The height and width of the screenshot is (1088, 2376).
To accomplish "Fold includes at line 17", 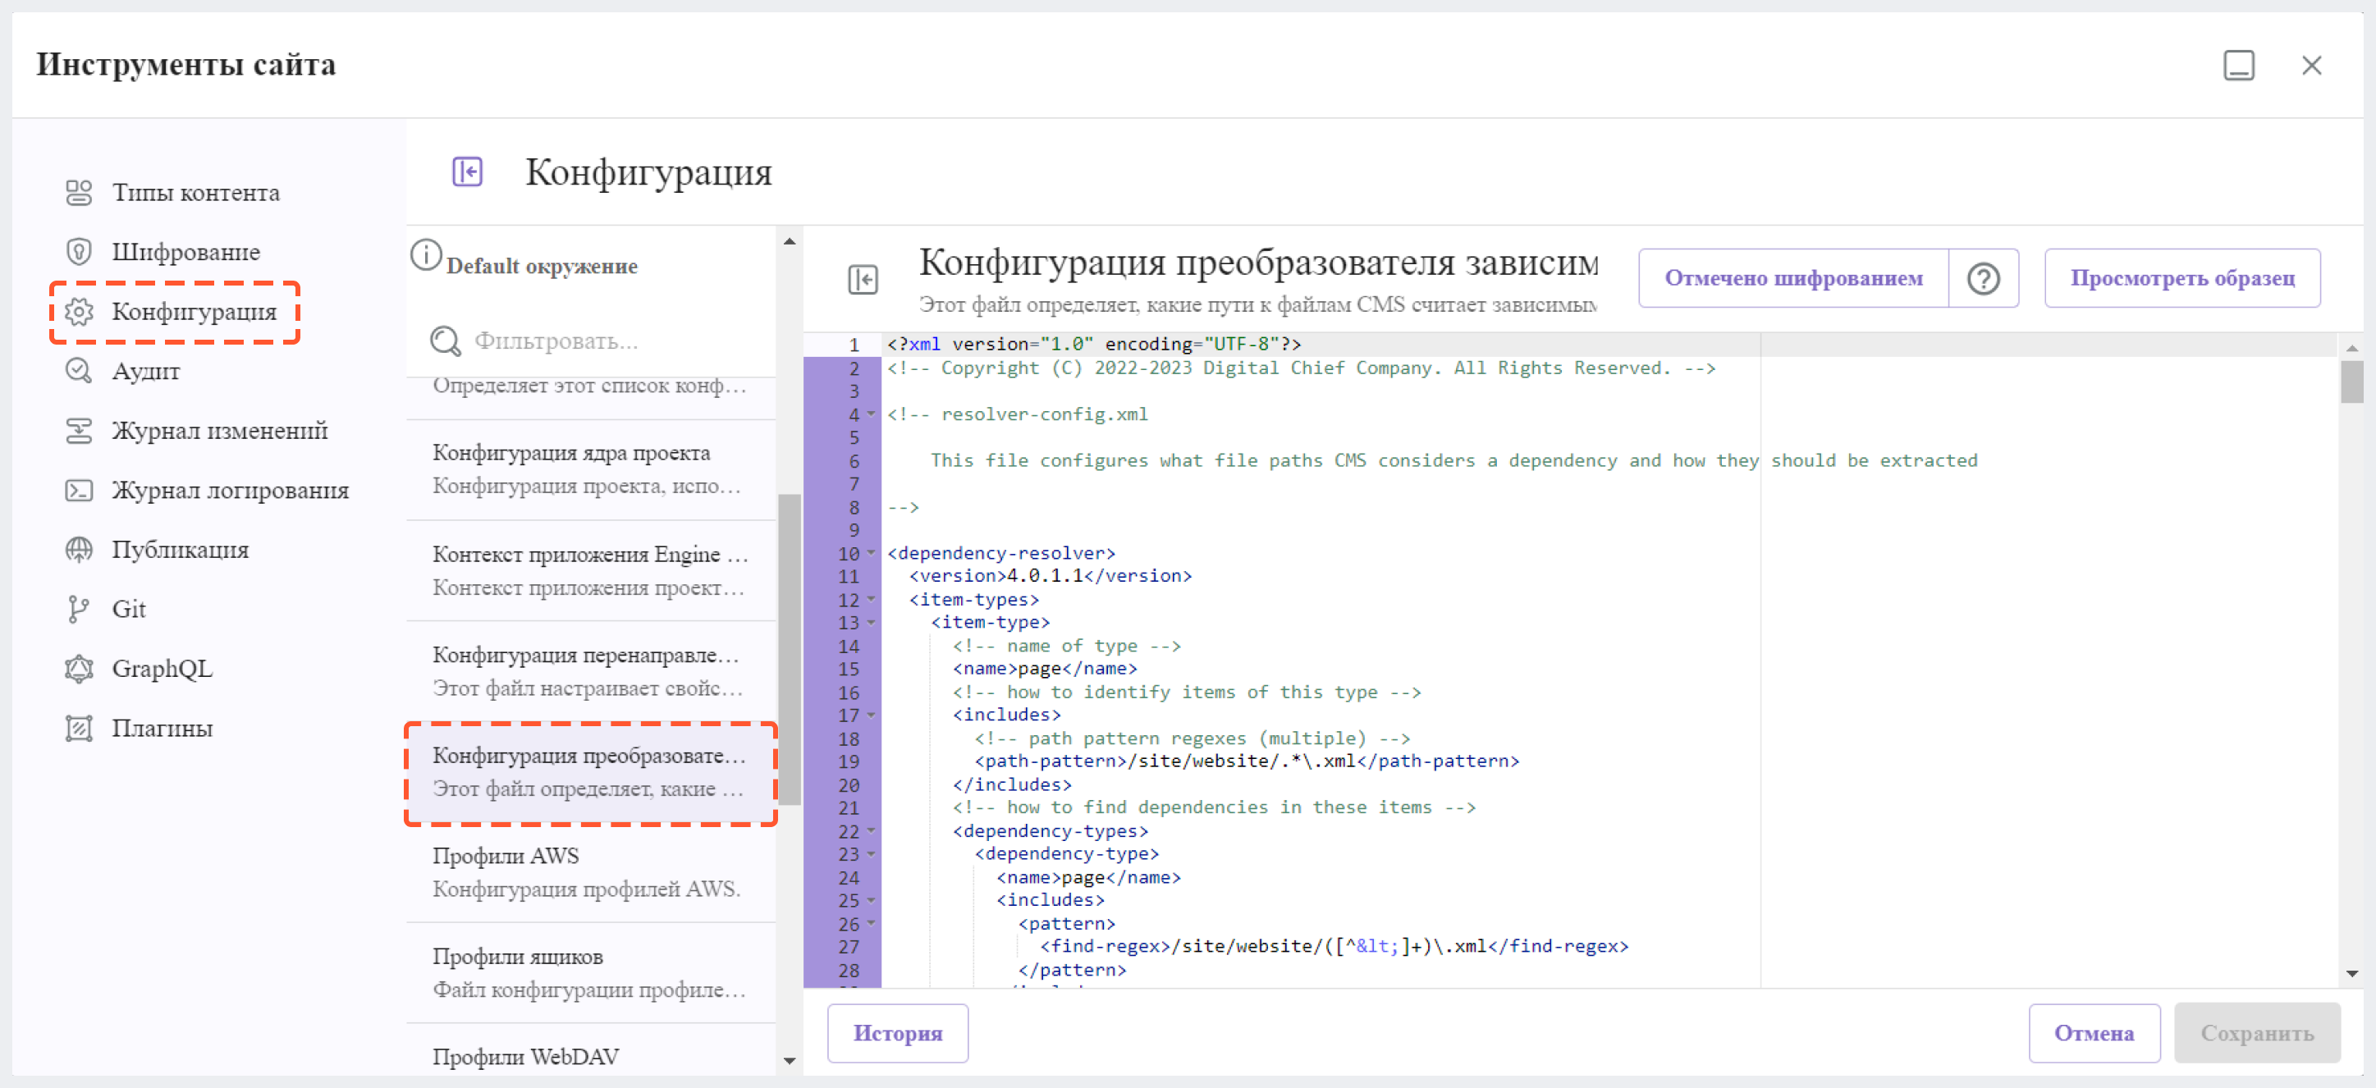I will click(870, 715).
